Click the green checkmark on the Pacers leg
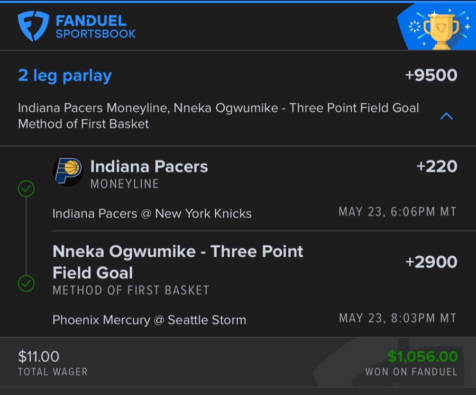This screenshot has height=395, width=476. click(x=26, y=188)
